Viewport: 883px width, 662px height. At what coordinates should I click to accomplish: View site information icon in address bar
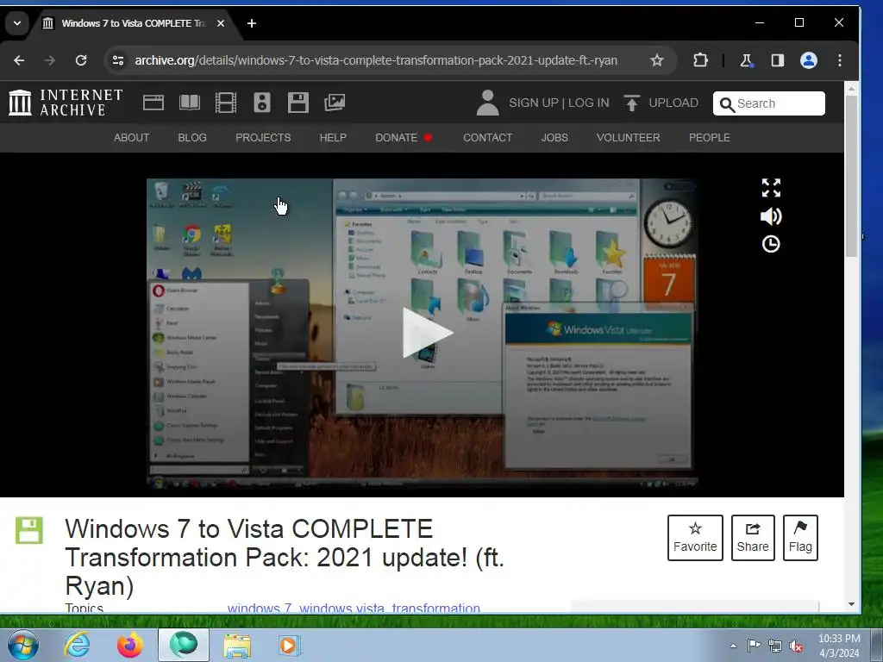point(117,60)
